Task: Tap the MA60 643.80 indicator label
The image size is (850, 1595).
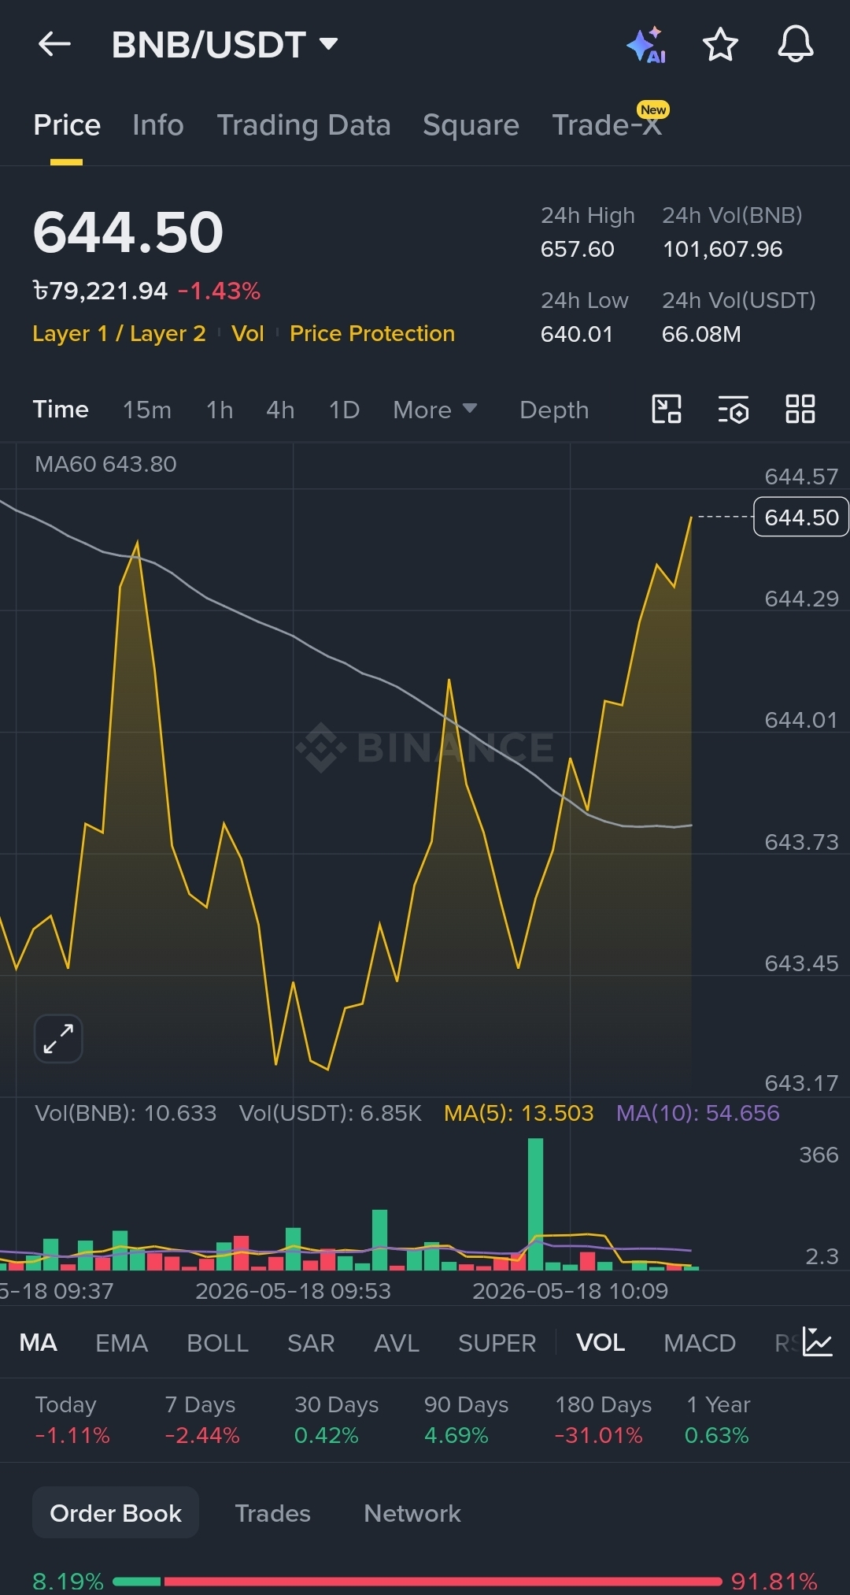Action: (105, 464)
